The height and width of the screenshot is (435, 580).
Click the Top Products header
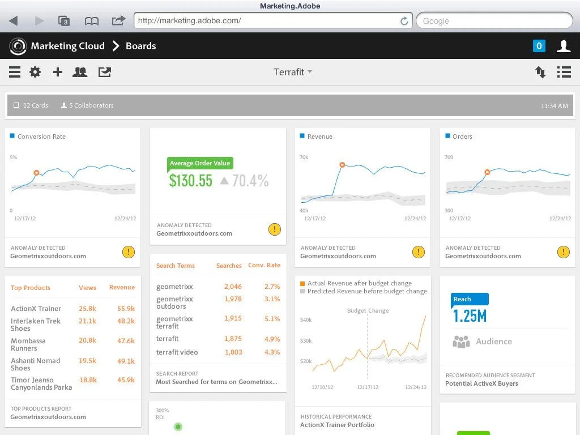pyautogui.click(x=31, y=287)
